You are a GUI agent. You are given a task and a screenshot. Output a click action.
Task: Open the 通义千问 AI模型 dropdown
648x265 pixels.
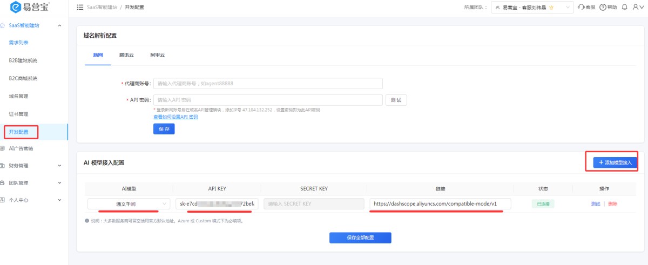click(x=129, y=203)
